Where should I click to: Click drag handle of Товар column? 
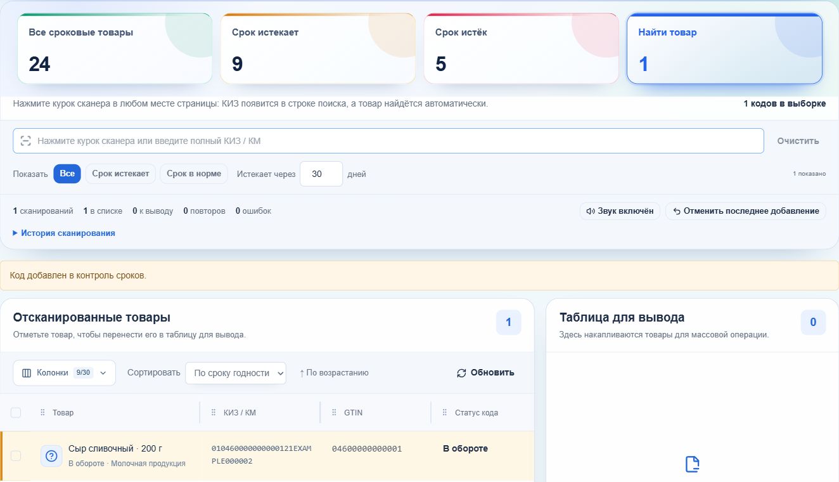click(42, 413)
